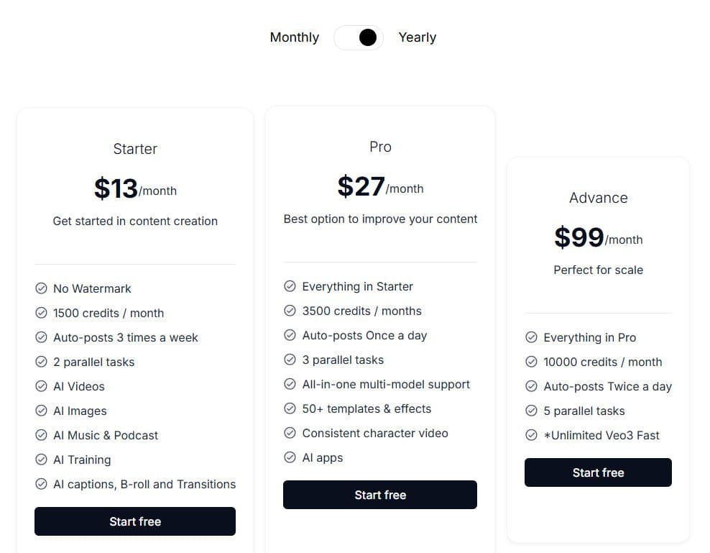Select the Monthly billing label
Screen dimensions: 710x553
pos(294,37)
